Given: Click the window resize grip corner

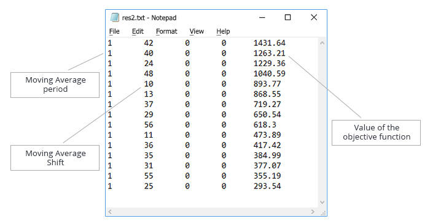Looking at the screenshot, I should (323, 212).
